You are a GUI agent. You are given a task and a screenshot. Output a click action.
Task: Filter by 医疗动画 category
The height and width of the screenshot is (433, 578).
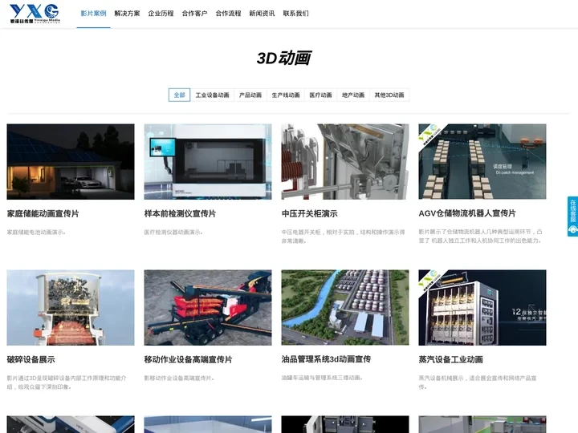pyautogui.click(x=320, y=95)
